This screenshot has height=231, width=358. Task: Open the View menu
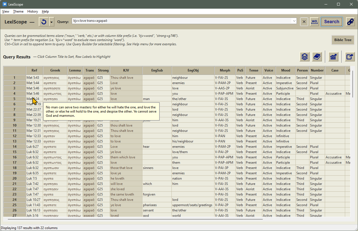point(6,11)
